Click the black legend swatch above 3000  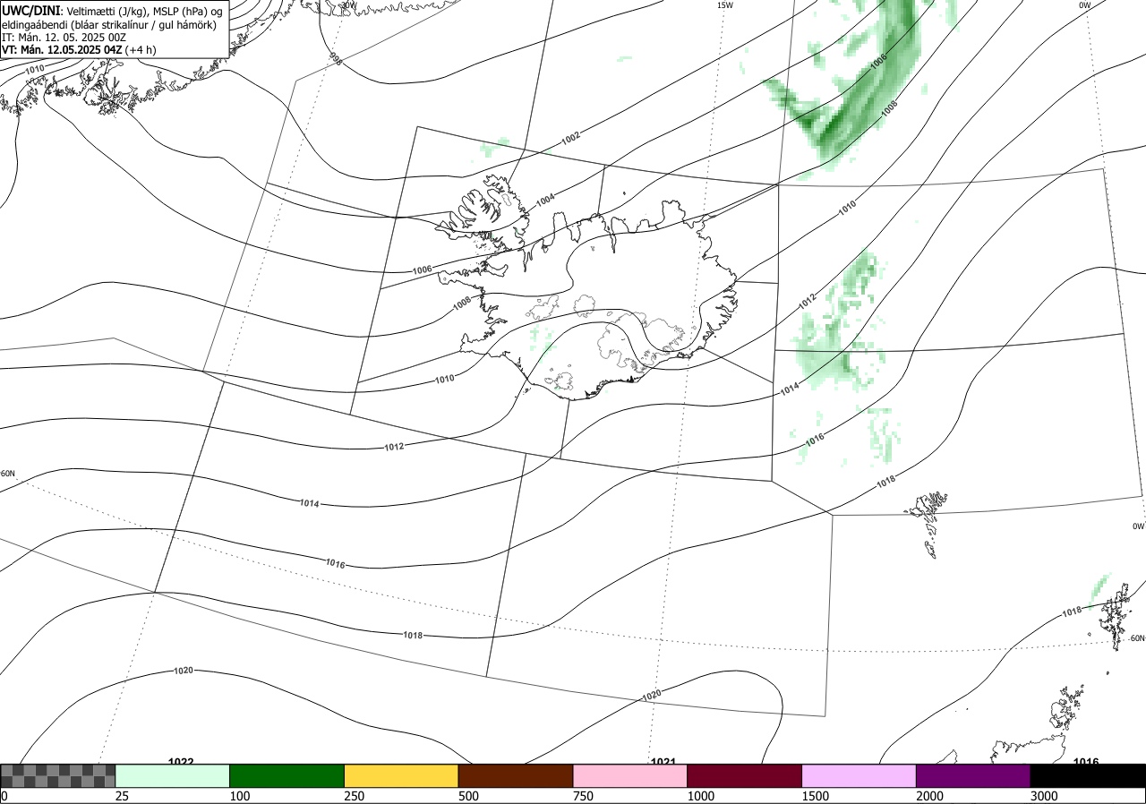click(1088, 775)
